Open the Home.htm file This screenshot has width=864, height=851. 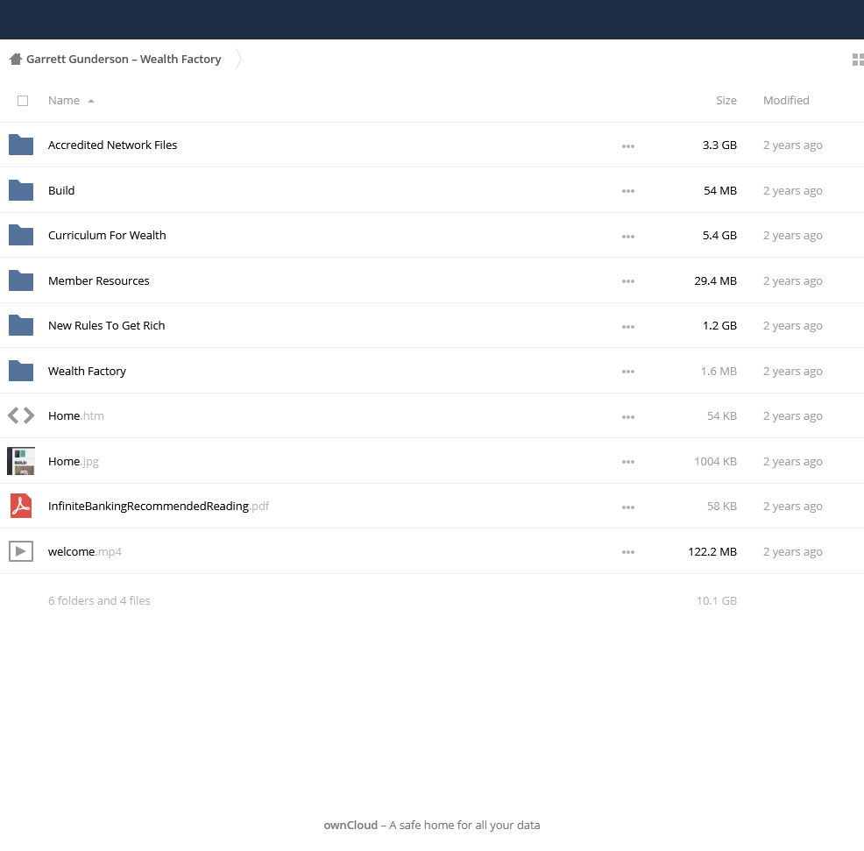coord(76,415)
